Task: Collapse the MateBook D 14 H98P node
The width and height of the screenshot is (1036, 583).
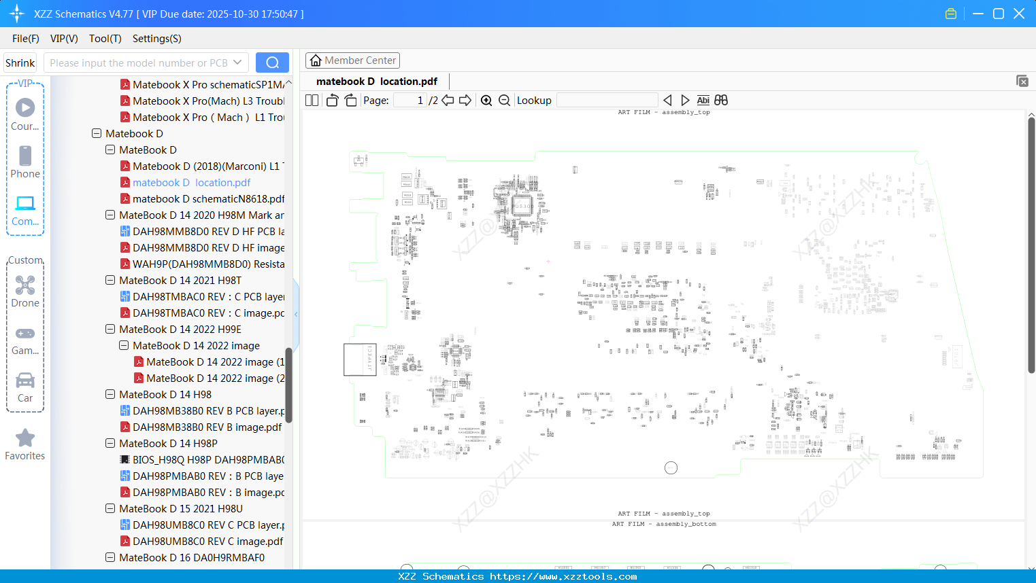Action: (x=110, y=444)
